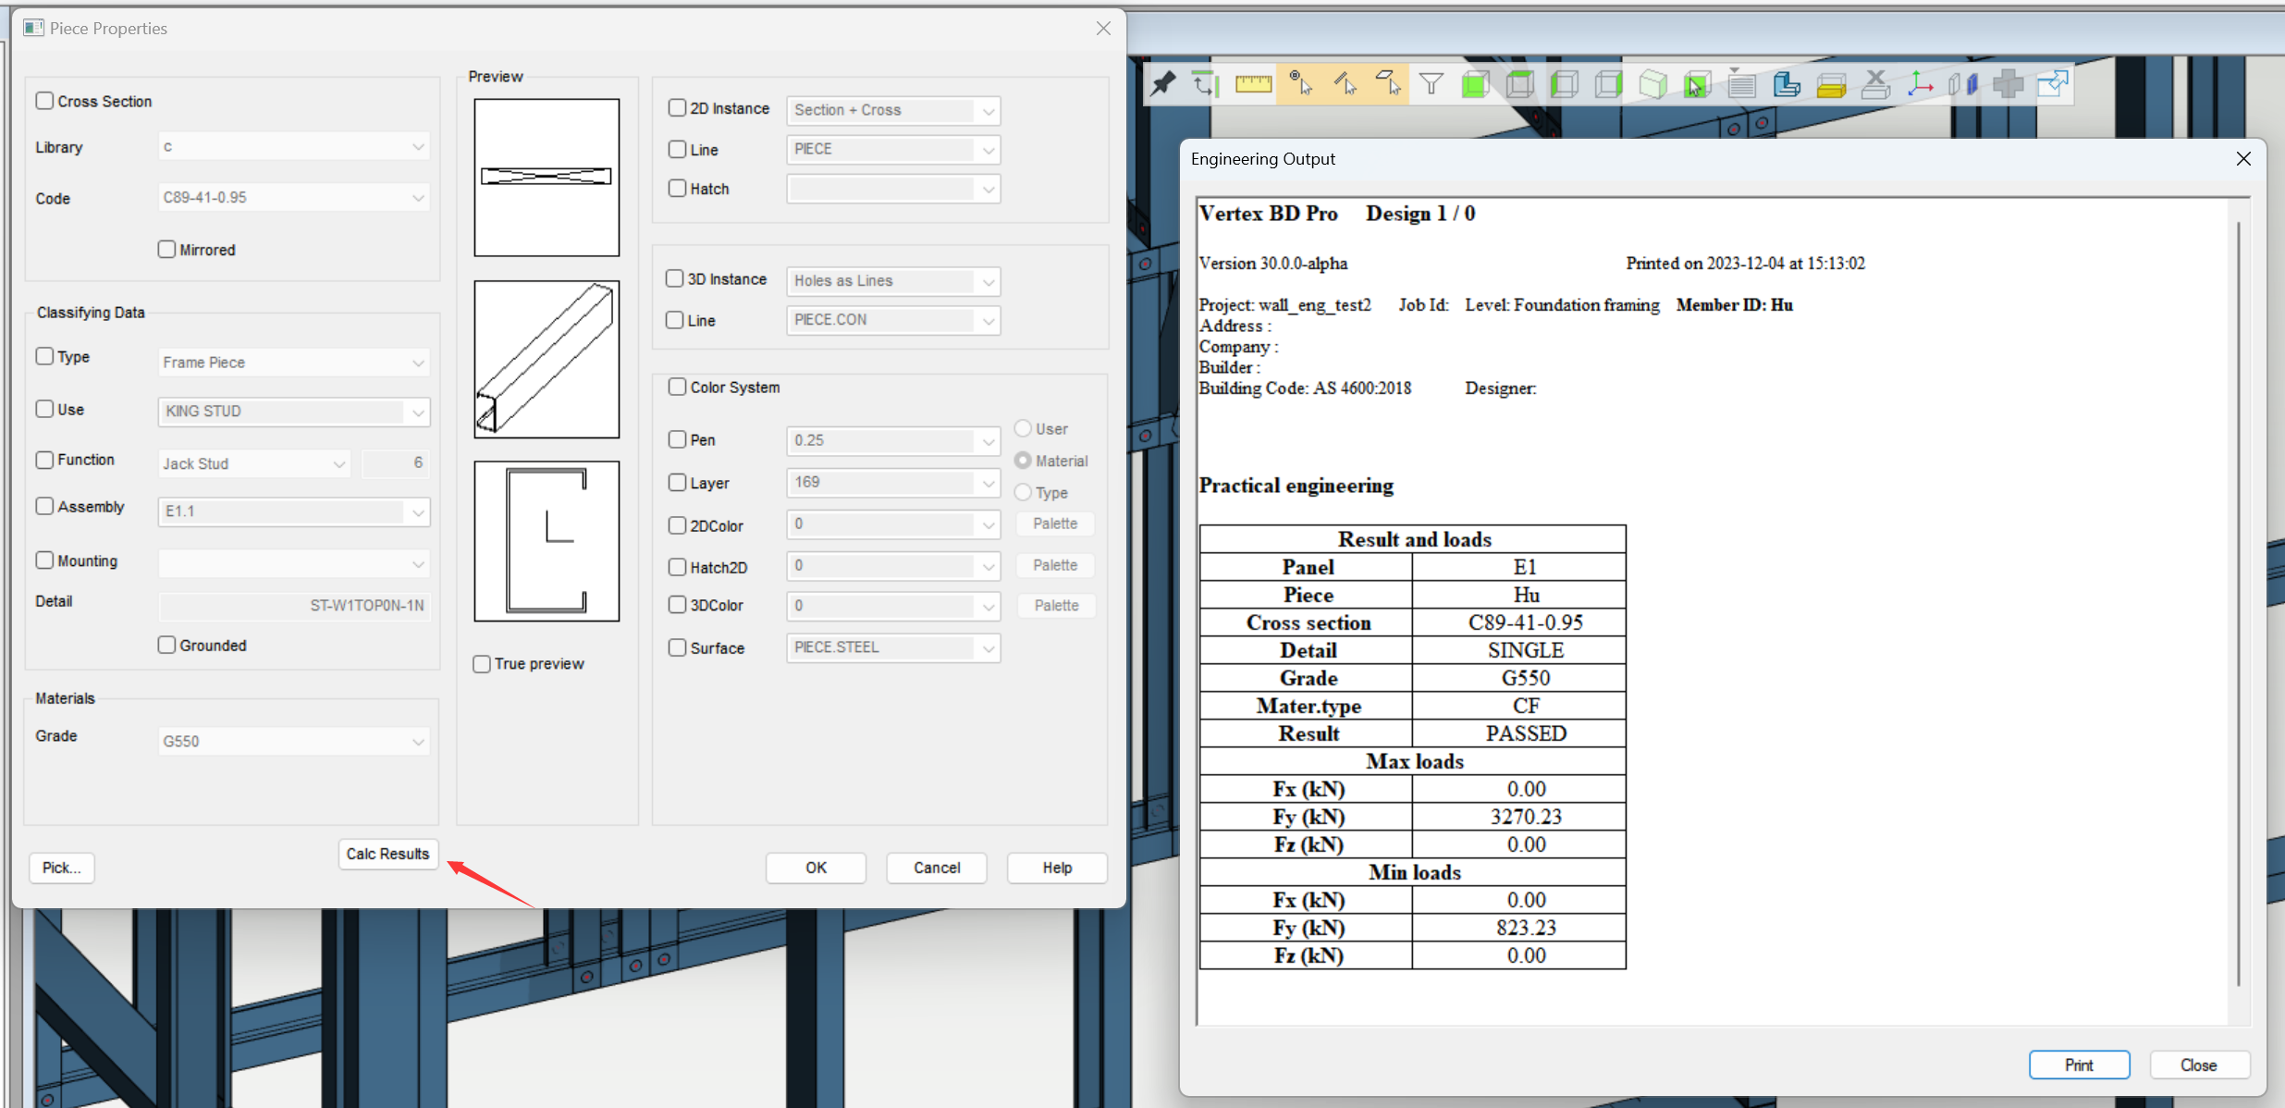Image resolution: width=2285 pixels, height=1108 pixels.
Task: Select the Material radio button in Color System
Action: [1023, 460]
